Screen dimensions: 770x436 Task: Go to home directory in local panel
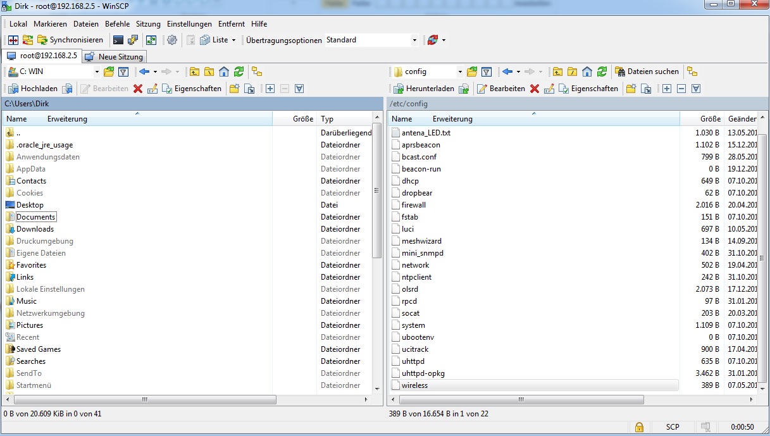[x=224, y=72]
